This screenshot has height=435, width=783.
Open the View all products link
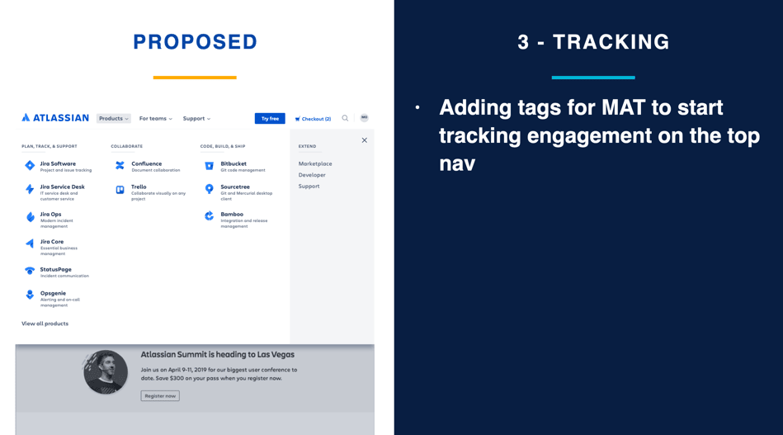click(x=45, y=324)
